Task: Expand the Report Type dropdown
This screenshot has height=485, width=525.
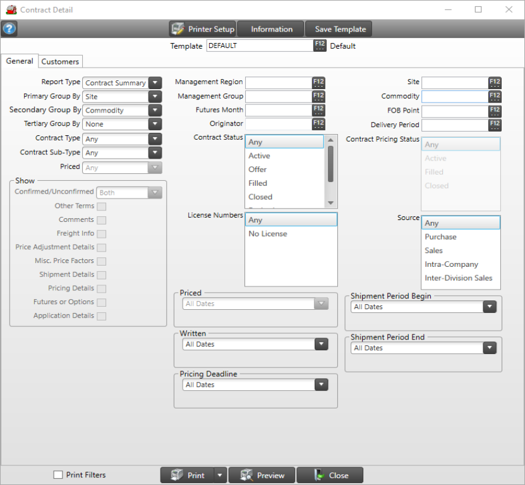Action: pos(155,83)
